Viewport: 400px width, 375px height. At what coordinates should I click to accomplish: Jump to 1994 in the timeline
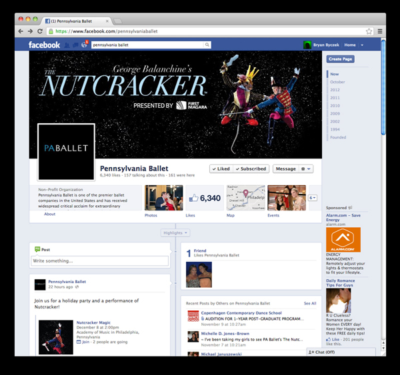pos(335,129)
